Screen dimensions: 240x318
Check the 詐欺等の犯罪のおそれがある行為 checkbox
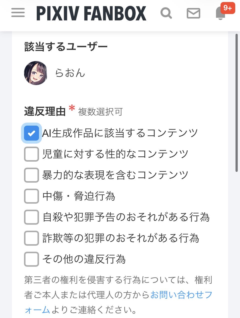pyautogui.click(x=31, y=238)
